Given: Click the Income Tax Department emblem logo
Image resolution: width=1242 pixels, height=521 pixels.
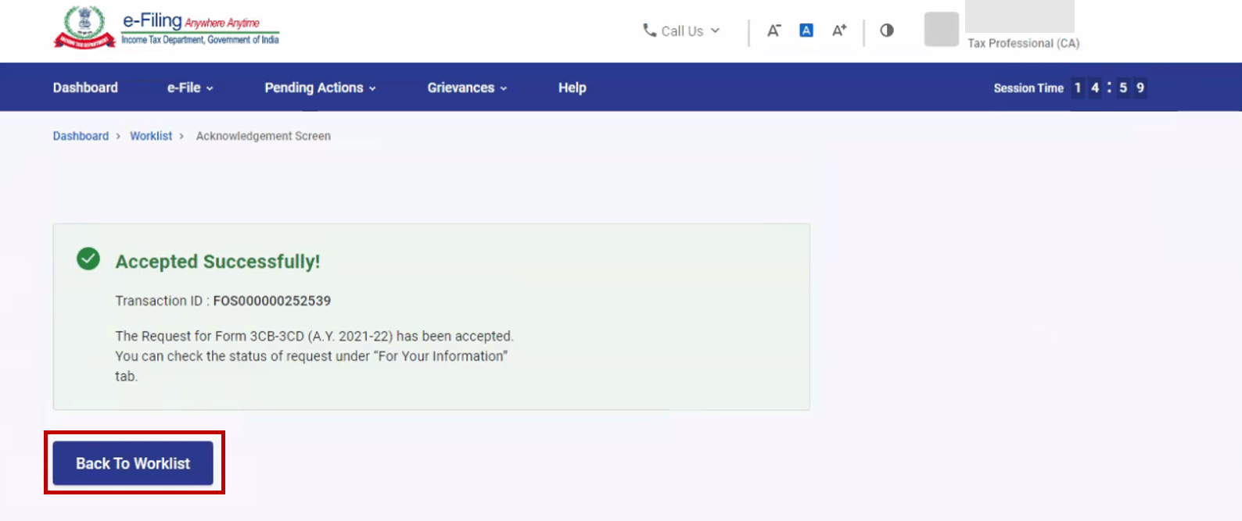Looking at the screenshot, I should point(84,27).
